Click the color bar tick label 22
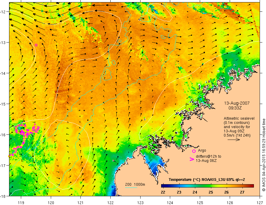Screen dimensions: 266x205 tap(163, 192)
